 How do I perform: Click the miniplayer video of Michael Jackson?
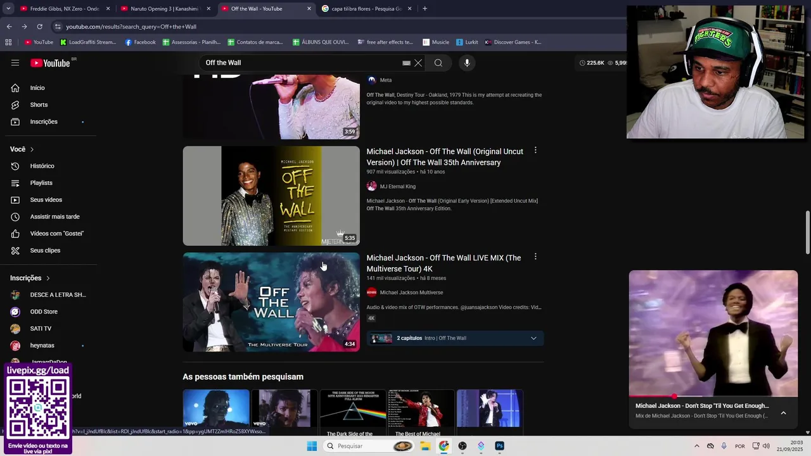[713, 334]
